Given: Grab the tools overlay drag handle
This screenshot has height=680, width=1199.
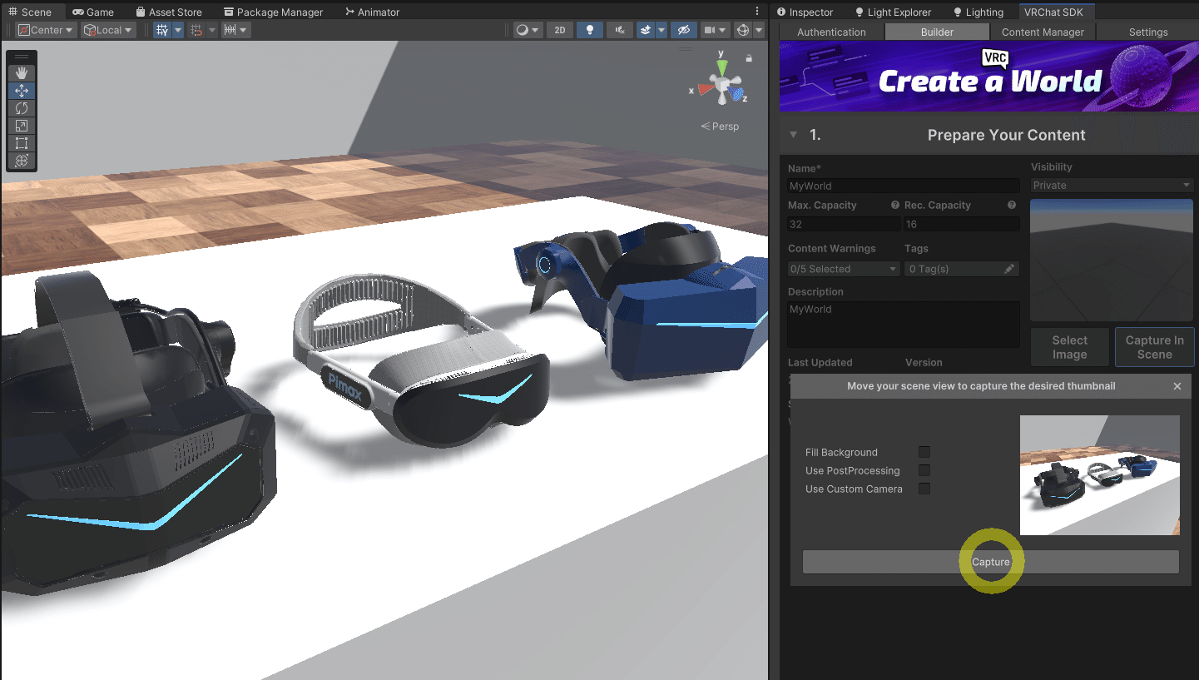Looking at the screenshot, I should pos(22,57).
